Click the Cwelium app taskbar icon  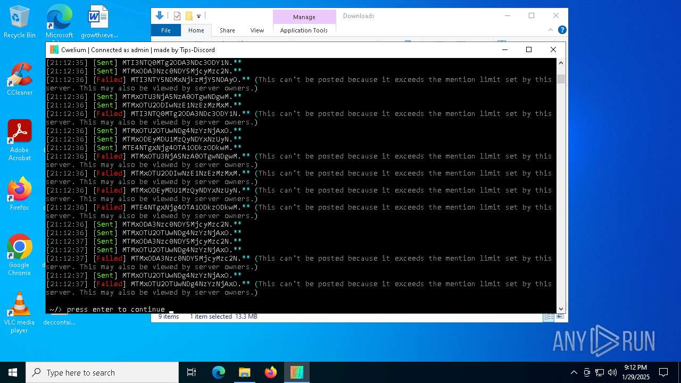click(x=296, y=372)
